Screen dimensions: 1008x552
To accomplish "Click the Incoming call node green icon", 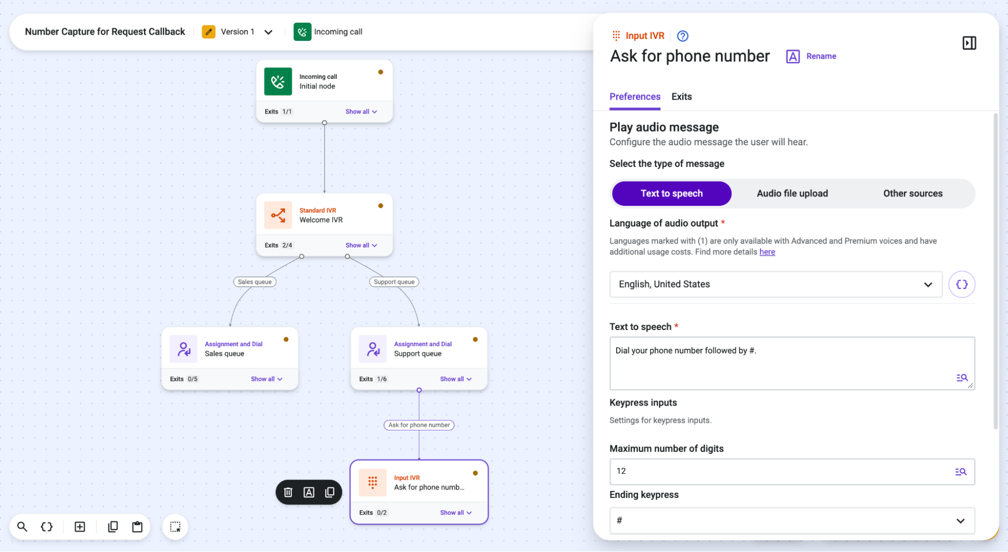I will [x=278, y=81].
